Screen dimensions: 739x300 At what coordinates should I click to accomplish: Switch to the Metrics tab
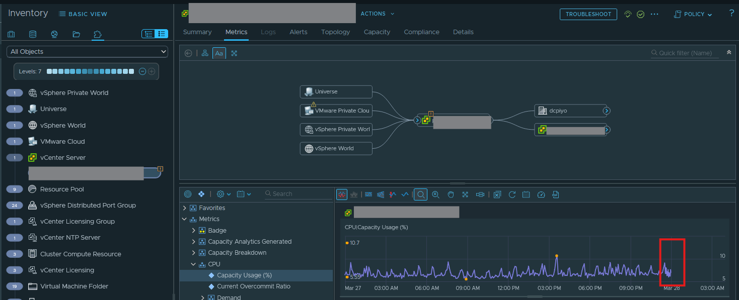237,32
